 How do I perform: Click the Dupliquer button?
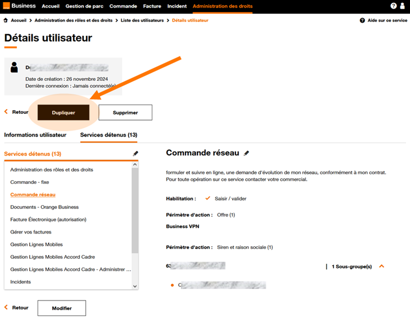coord(63,112)
